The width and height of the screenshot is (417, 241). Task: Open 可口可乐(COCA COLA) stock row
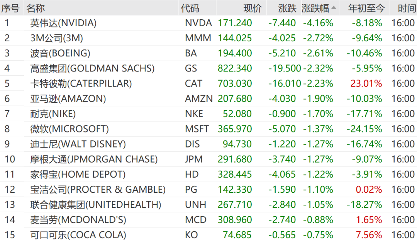(78, 235)
